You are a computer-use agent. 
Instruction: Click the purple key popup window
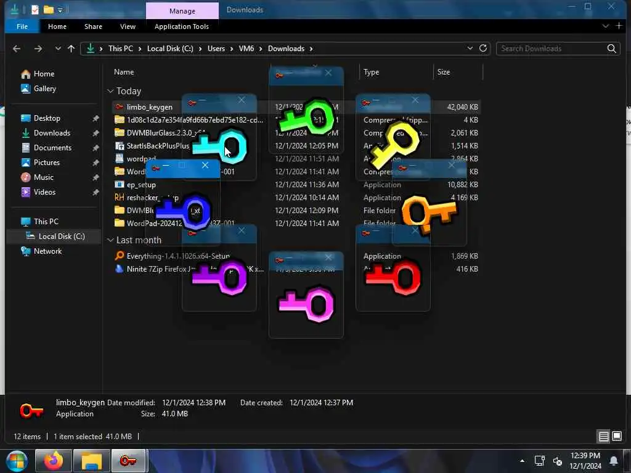(219, 269)
